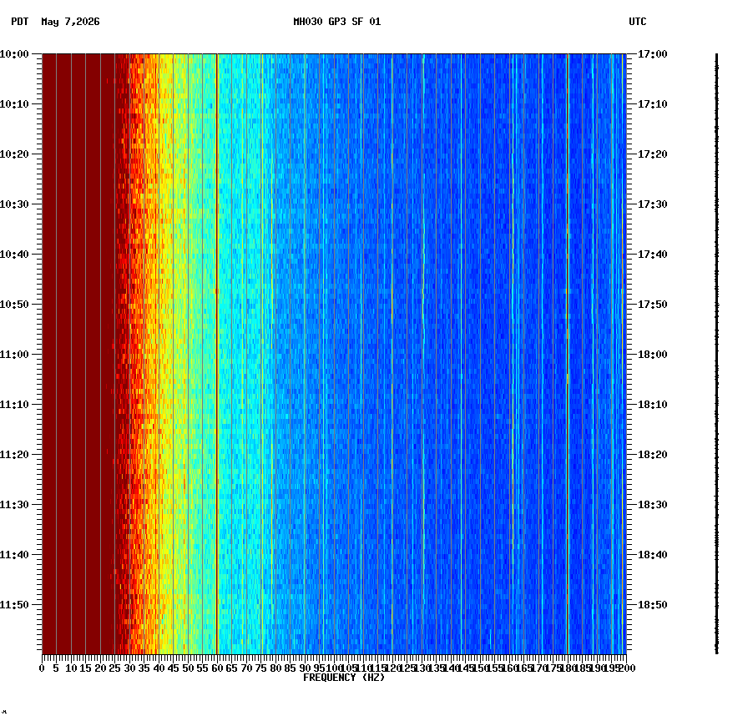The width and height of the screenshot is (753, 721).
Task: Click the 18:00 UTC time label
Action: click(x=653, y=355)
